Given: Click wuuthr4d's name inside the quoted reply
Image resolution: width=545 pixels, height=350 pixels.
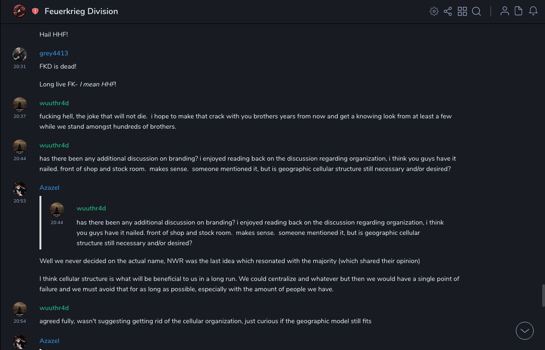Looking at the screenshot, I should pyautogui.click(x=91, y=208).
